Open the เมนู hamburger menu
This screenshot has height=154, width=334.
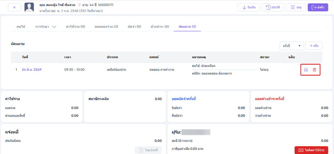pyautogui.click(x=296, y=8)
